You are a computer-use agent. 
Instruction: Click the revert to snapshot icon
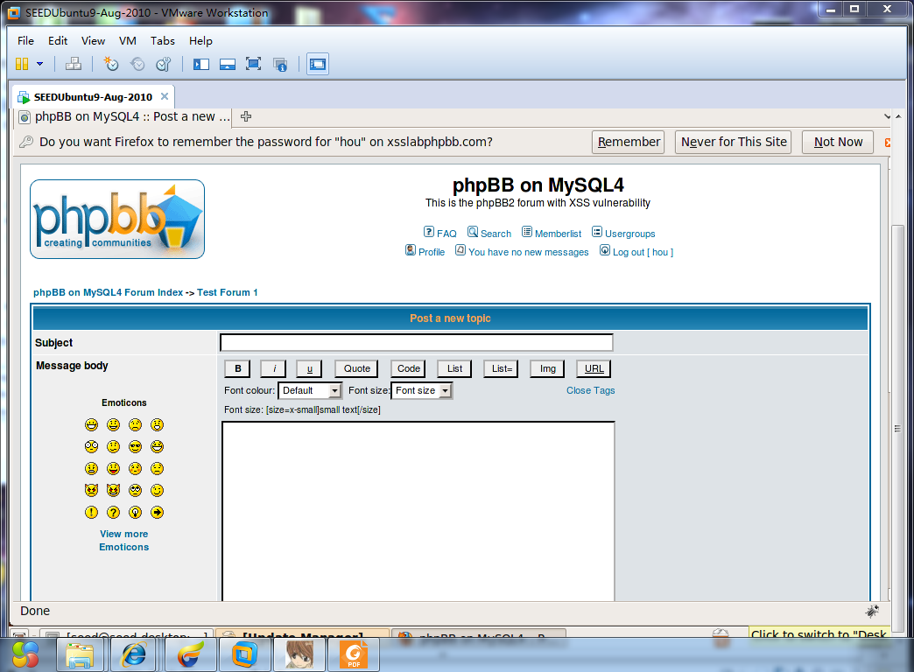coord(137,64)
